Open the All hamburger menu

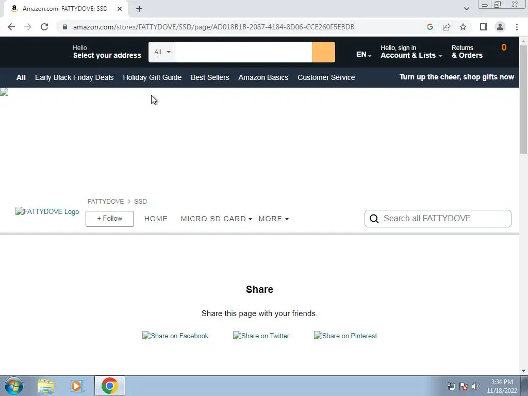(21, 77)
